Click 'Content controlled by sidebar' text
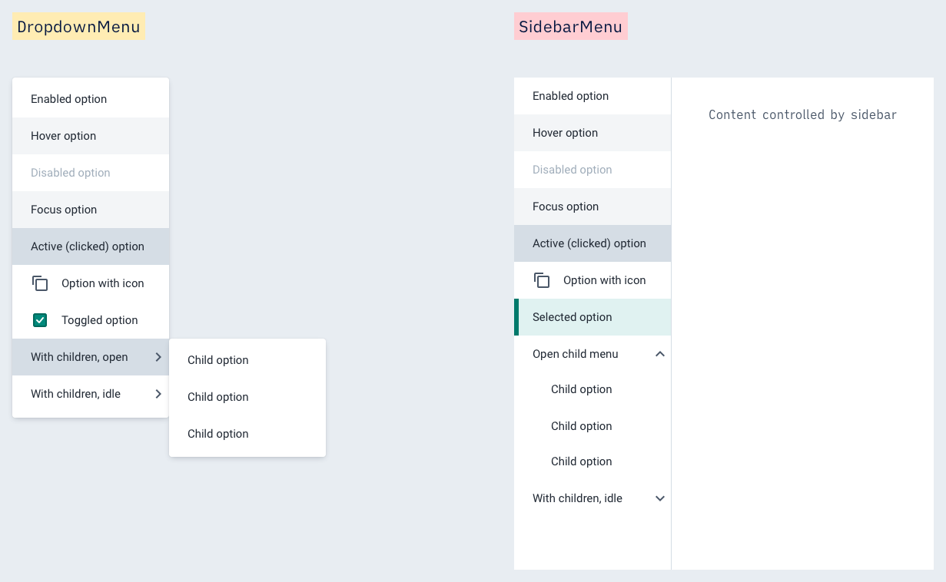Viewport: 946px width, 582px height. pos(802,115)
